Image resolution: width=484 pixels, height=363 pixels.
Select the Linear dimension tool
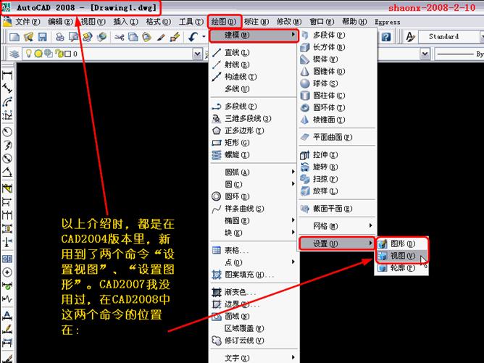point(7,75)
